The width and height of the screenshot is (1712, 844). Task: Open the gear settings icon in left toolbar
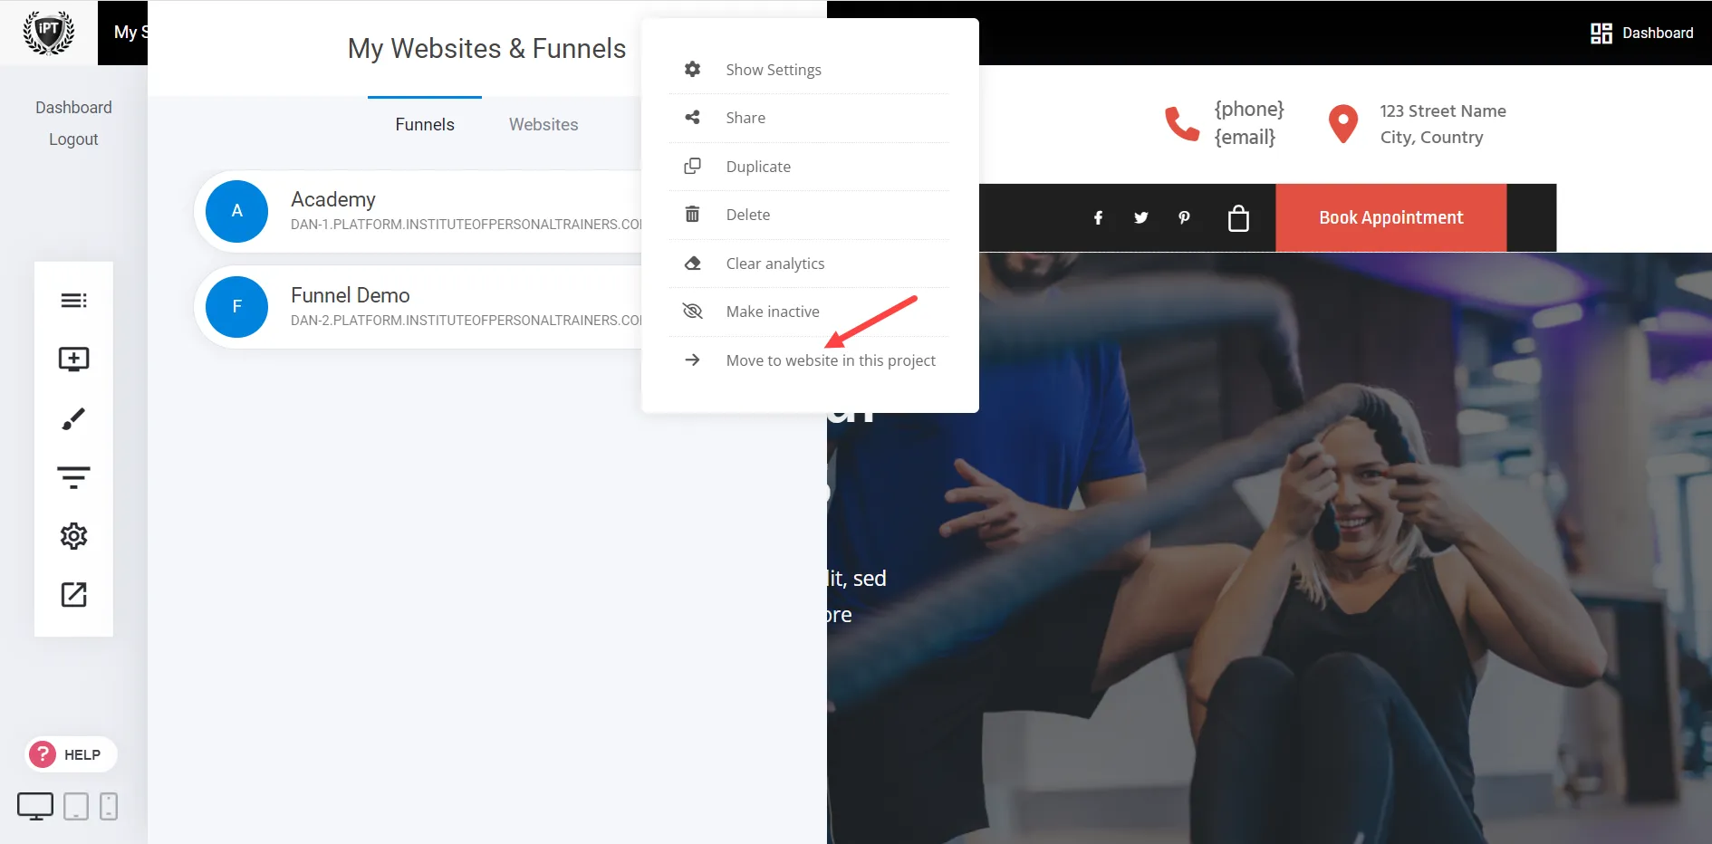tap(73, 536)
